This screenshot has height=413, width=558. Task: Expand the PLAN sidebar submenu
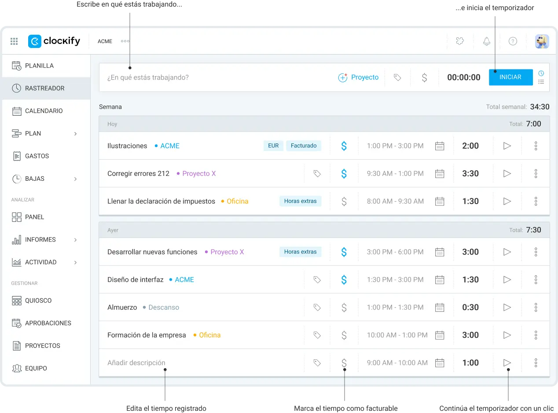(x=75, y=134)
